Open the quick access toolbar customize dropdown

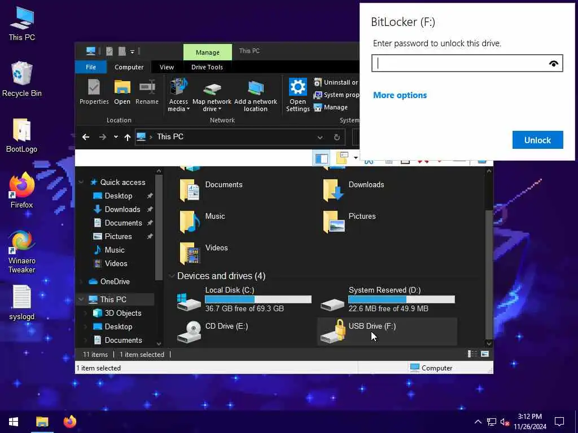[132, 51]
